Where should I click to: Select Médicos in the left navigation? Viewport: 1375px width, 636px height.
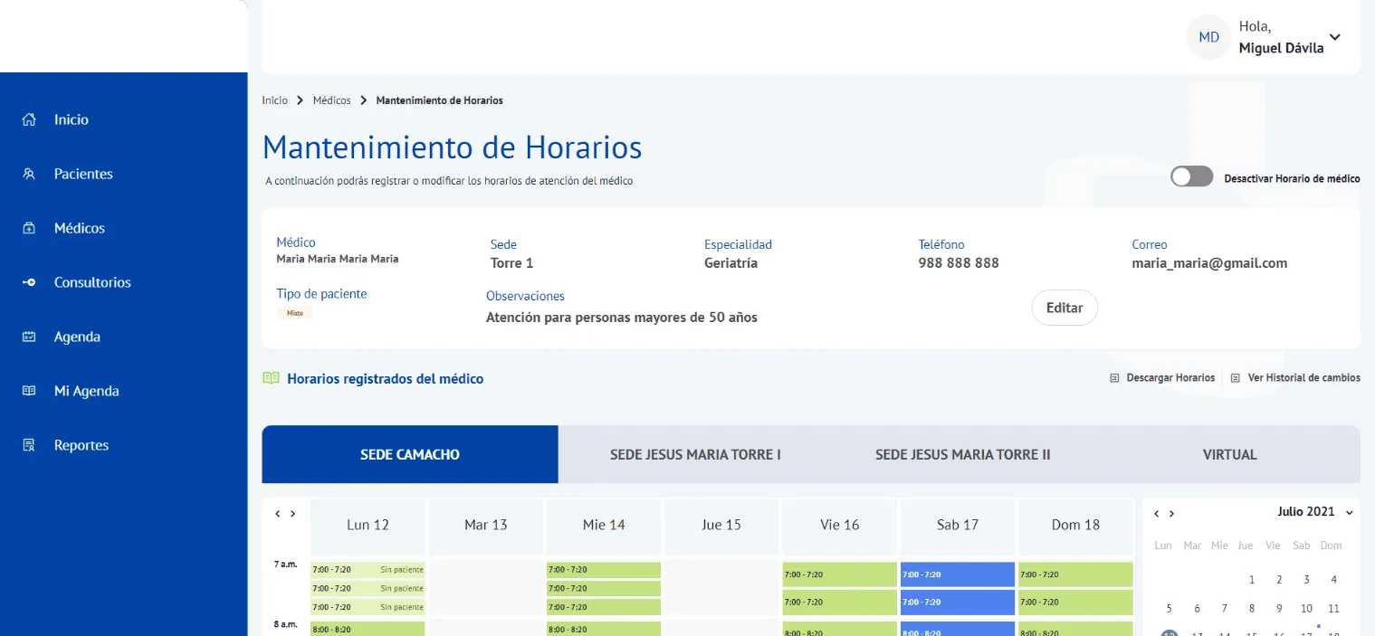click(77, 227)
